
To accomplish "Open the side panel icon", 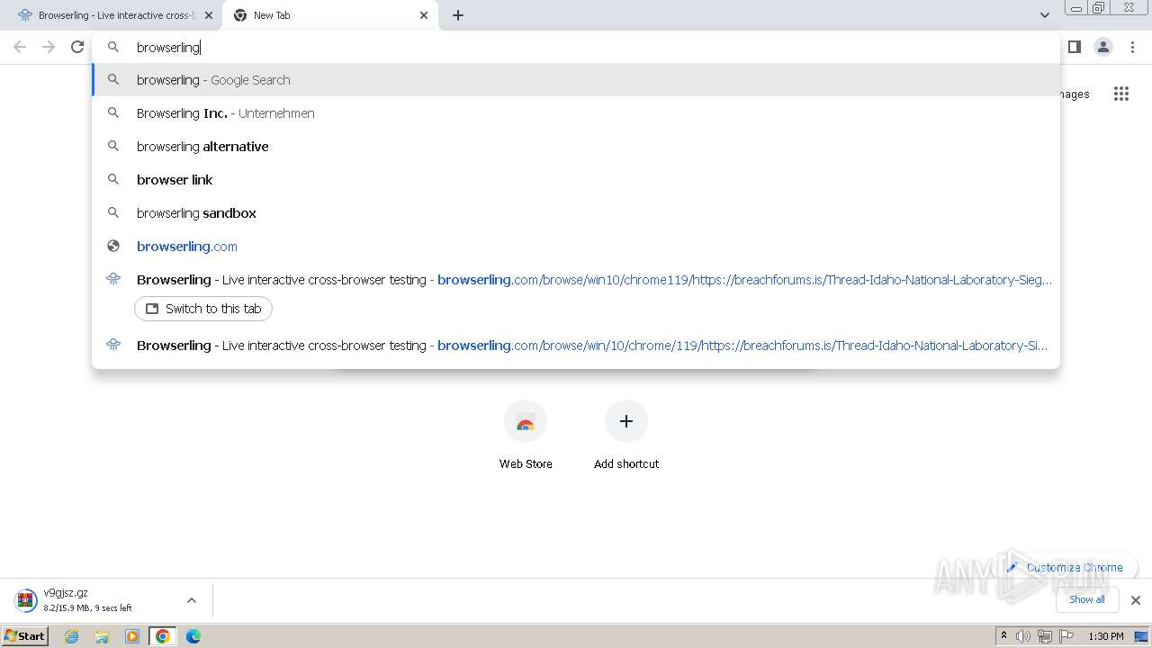I will pyautogui.click(x=1074, y=47).
